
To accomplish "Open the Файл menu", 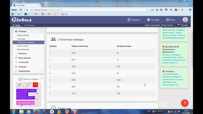I will [13, 2].
